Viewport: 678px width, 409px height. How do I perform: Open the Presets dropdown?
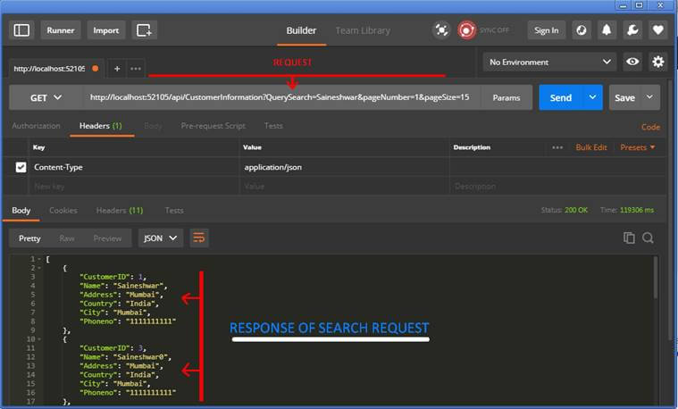[638, 147]
